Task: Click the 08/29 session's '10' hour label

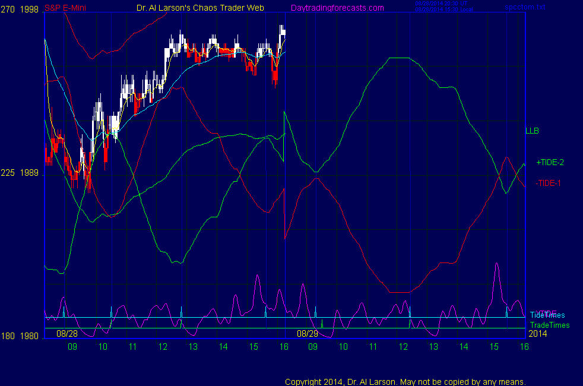Action: coord(343,347)
